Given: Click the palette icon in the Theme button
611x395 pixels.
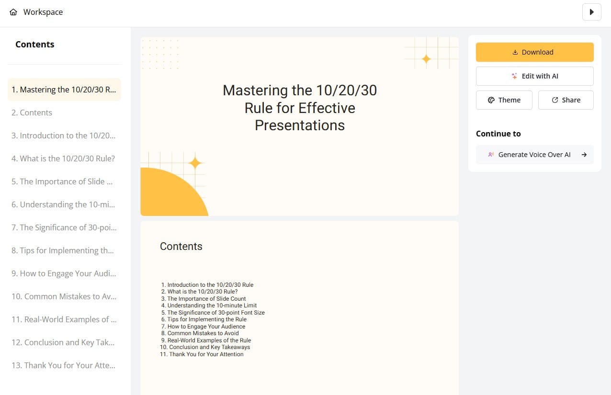Looking at the screenshot, I should click(x=491, y=100).
